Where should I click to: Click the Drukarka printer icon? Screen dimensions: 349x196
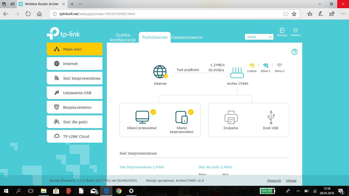point(231,117)
